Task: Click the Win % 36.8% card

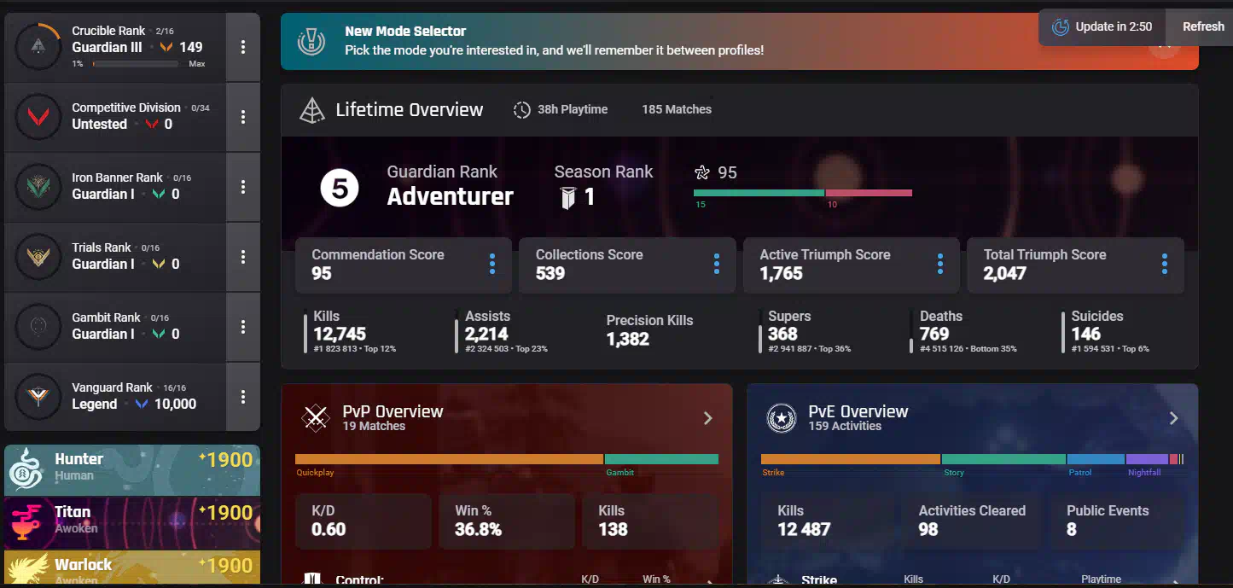Action: click(507, 521)
